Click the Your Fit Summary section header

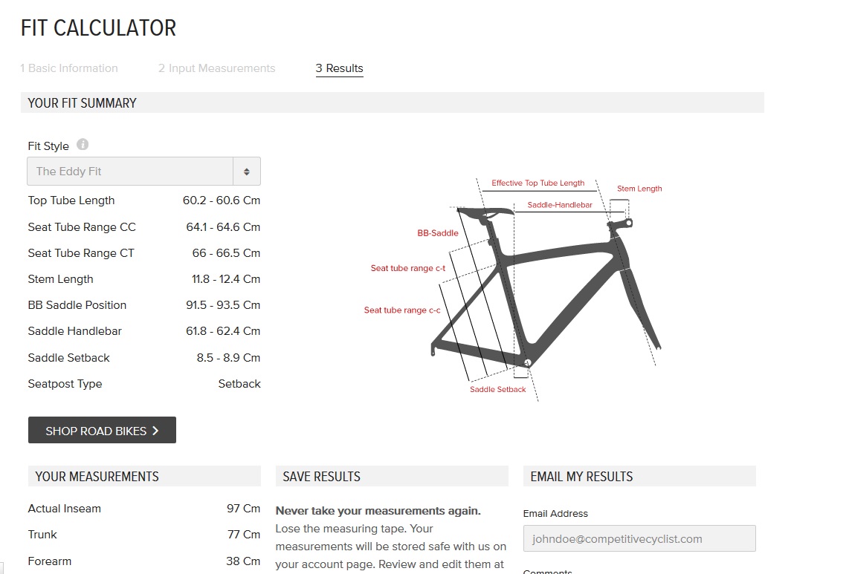tap(83, 103)
